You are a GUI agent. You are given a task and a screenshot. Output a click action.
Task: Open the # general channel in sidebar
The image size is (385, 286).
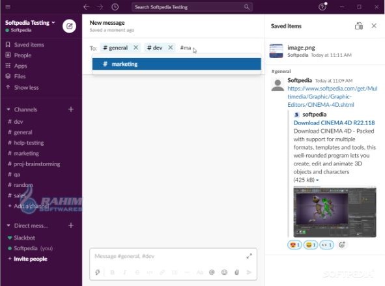point(23,132)
